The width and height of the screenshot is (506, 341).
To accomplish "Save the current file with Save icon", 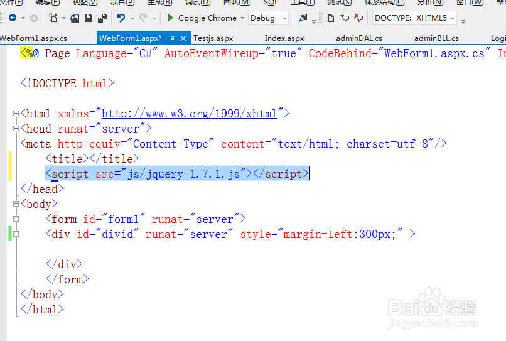I will 89,18.
